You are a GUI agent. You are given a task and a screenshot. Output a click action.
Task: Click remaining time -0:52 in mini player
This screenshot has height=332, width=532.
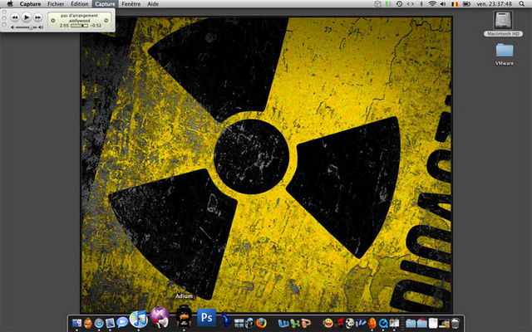tap(96, 26)
